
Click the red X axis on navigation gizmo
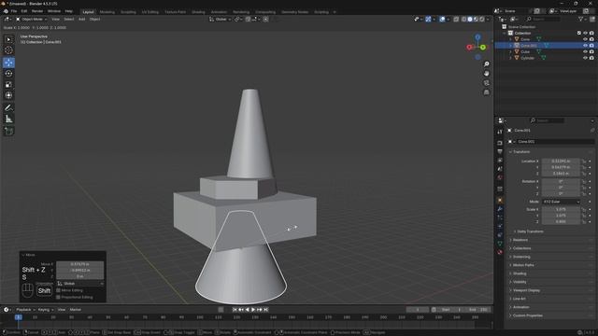pos(469,48)
